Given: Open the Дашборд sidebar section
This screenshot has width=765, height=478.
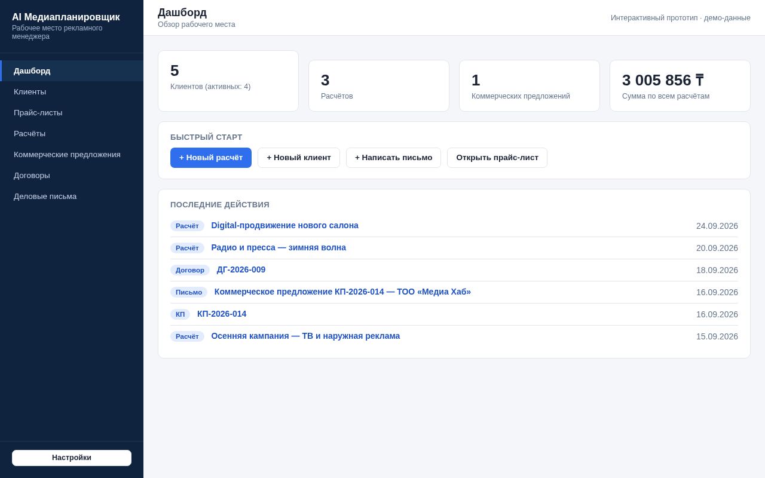Looking at the screenshot, I should 72,71.
